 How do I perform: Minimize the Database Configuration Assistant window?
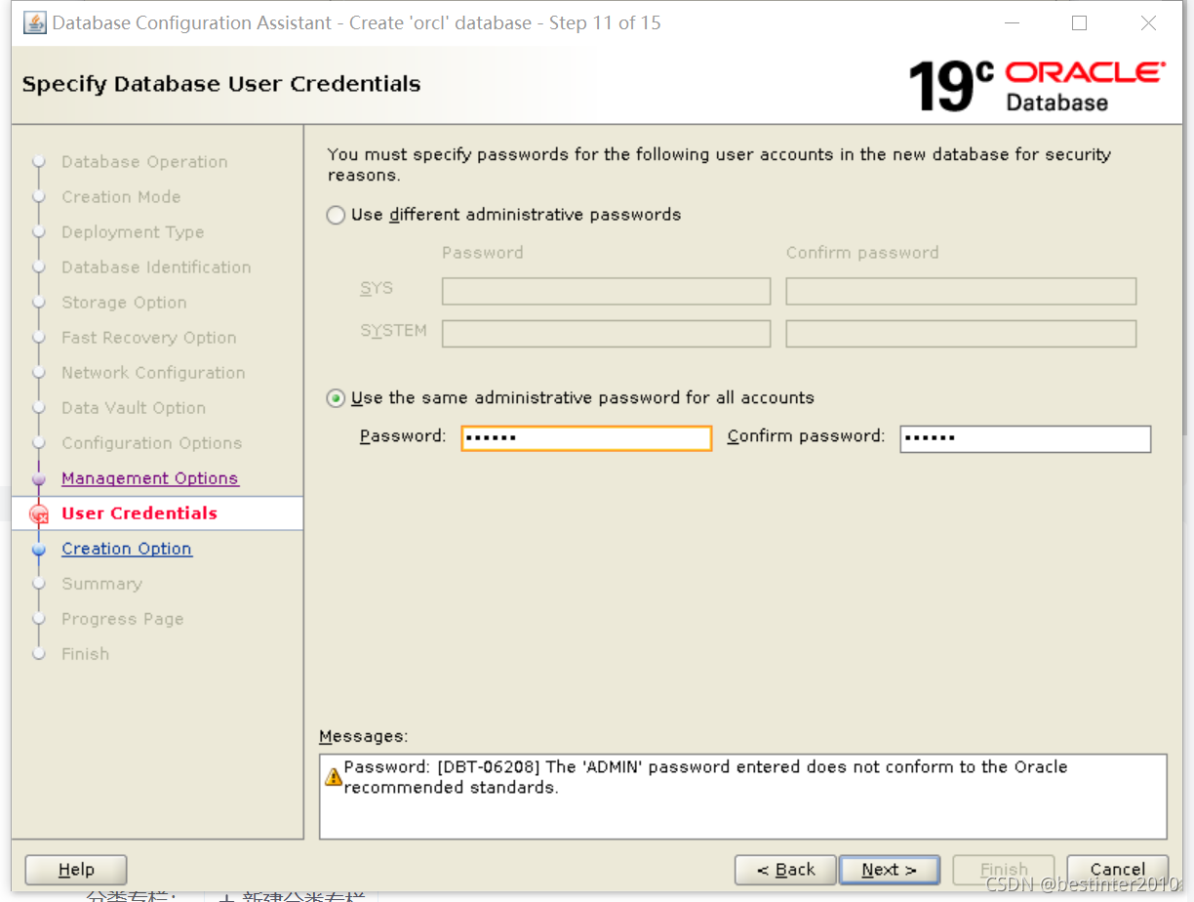[1012, 22]
